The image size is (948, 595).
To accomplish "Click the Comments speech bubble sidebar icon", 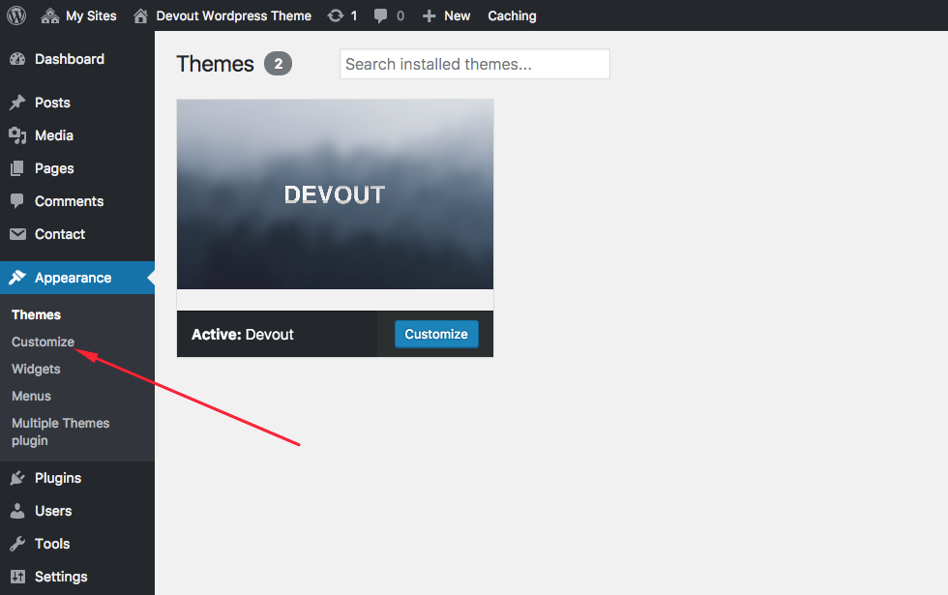I will point(17,201).
